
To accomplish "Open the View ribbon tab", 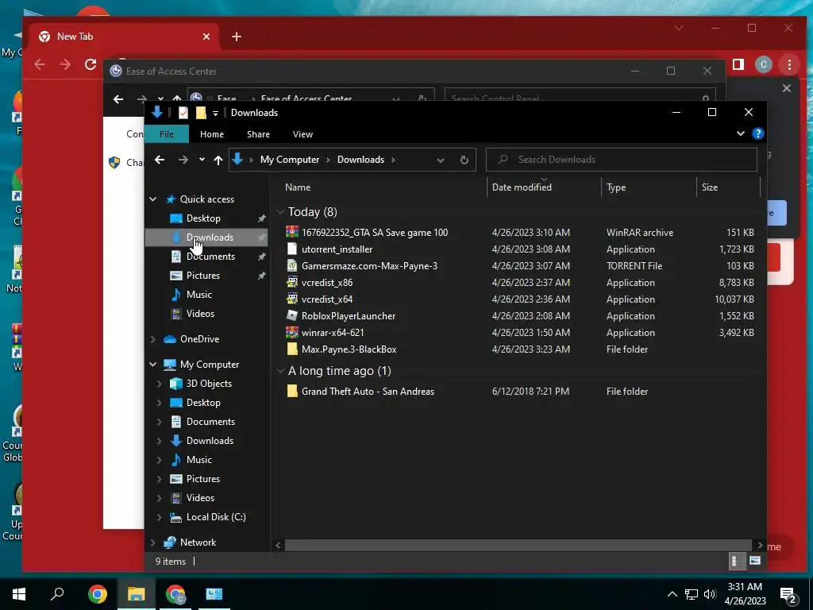I will click(302, 134).
